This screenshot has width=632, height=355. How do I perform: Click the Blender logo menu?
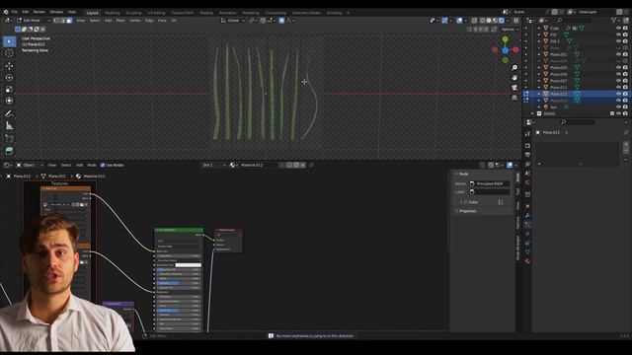[6, 12]
